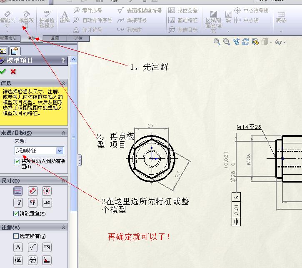Expand the Block dropdown arrow
302x268 pixels.
(228, 31)
